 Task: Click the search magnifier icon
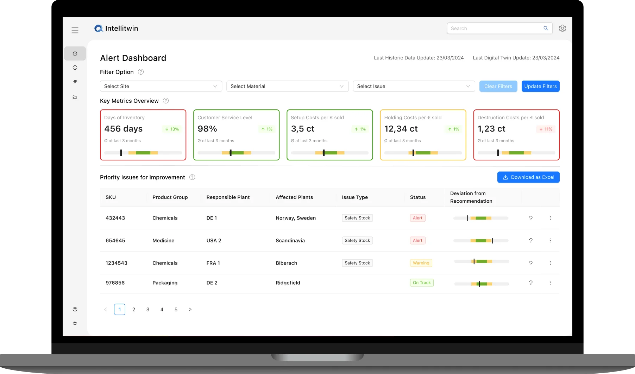(x=546, y=28)
